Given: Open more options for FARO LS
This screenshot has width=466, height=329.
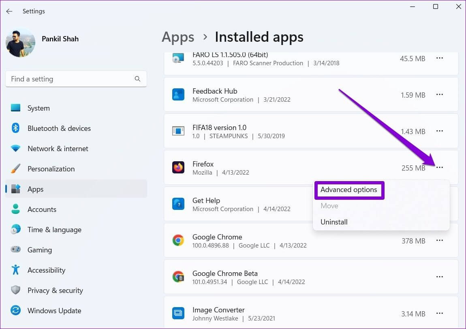Looking at the screenshot, I should (440, 58).
